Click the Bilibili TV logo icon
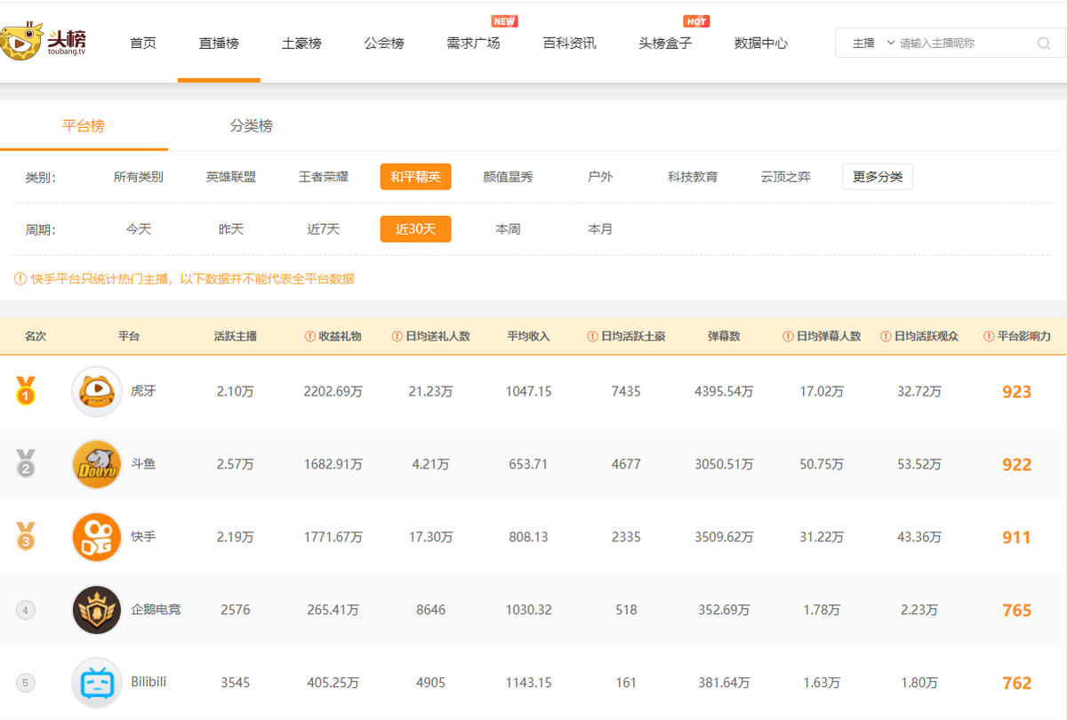 click(x=96, y=683)
